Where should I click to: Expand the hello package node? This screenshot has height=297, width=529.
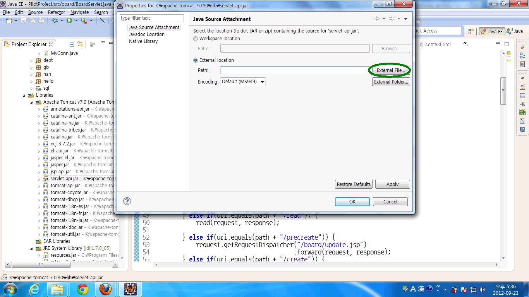pyautogui.click(x=32, y=82)
